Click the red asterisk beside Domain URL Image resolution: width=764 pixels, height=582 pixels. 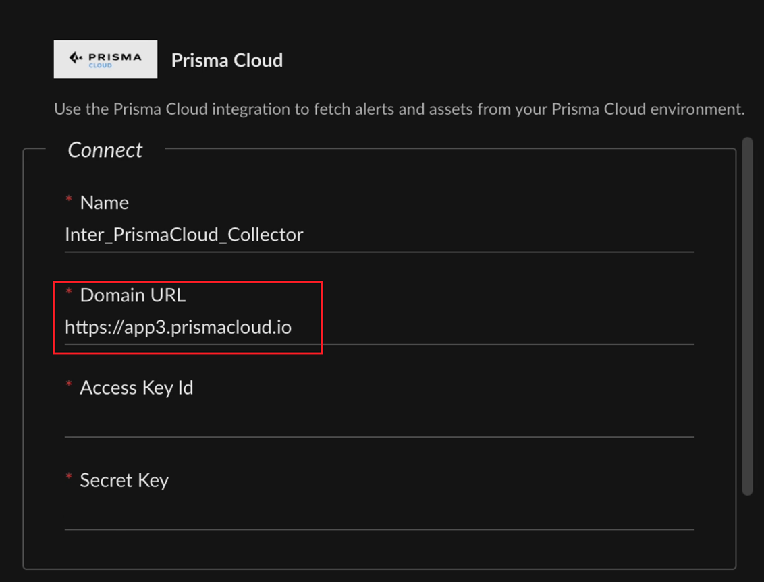tap(68, 291)
